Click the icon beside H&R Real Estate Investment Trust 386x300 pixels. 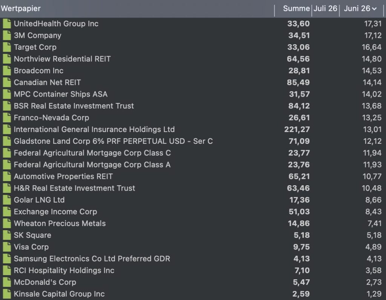click(7, 188)
